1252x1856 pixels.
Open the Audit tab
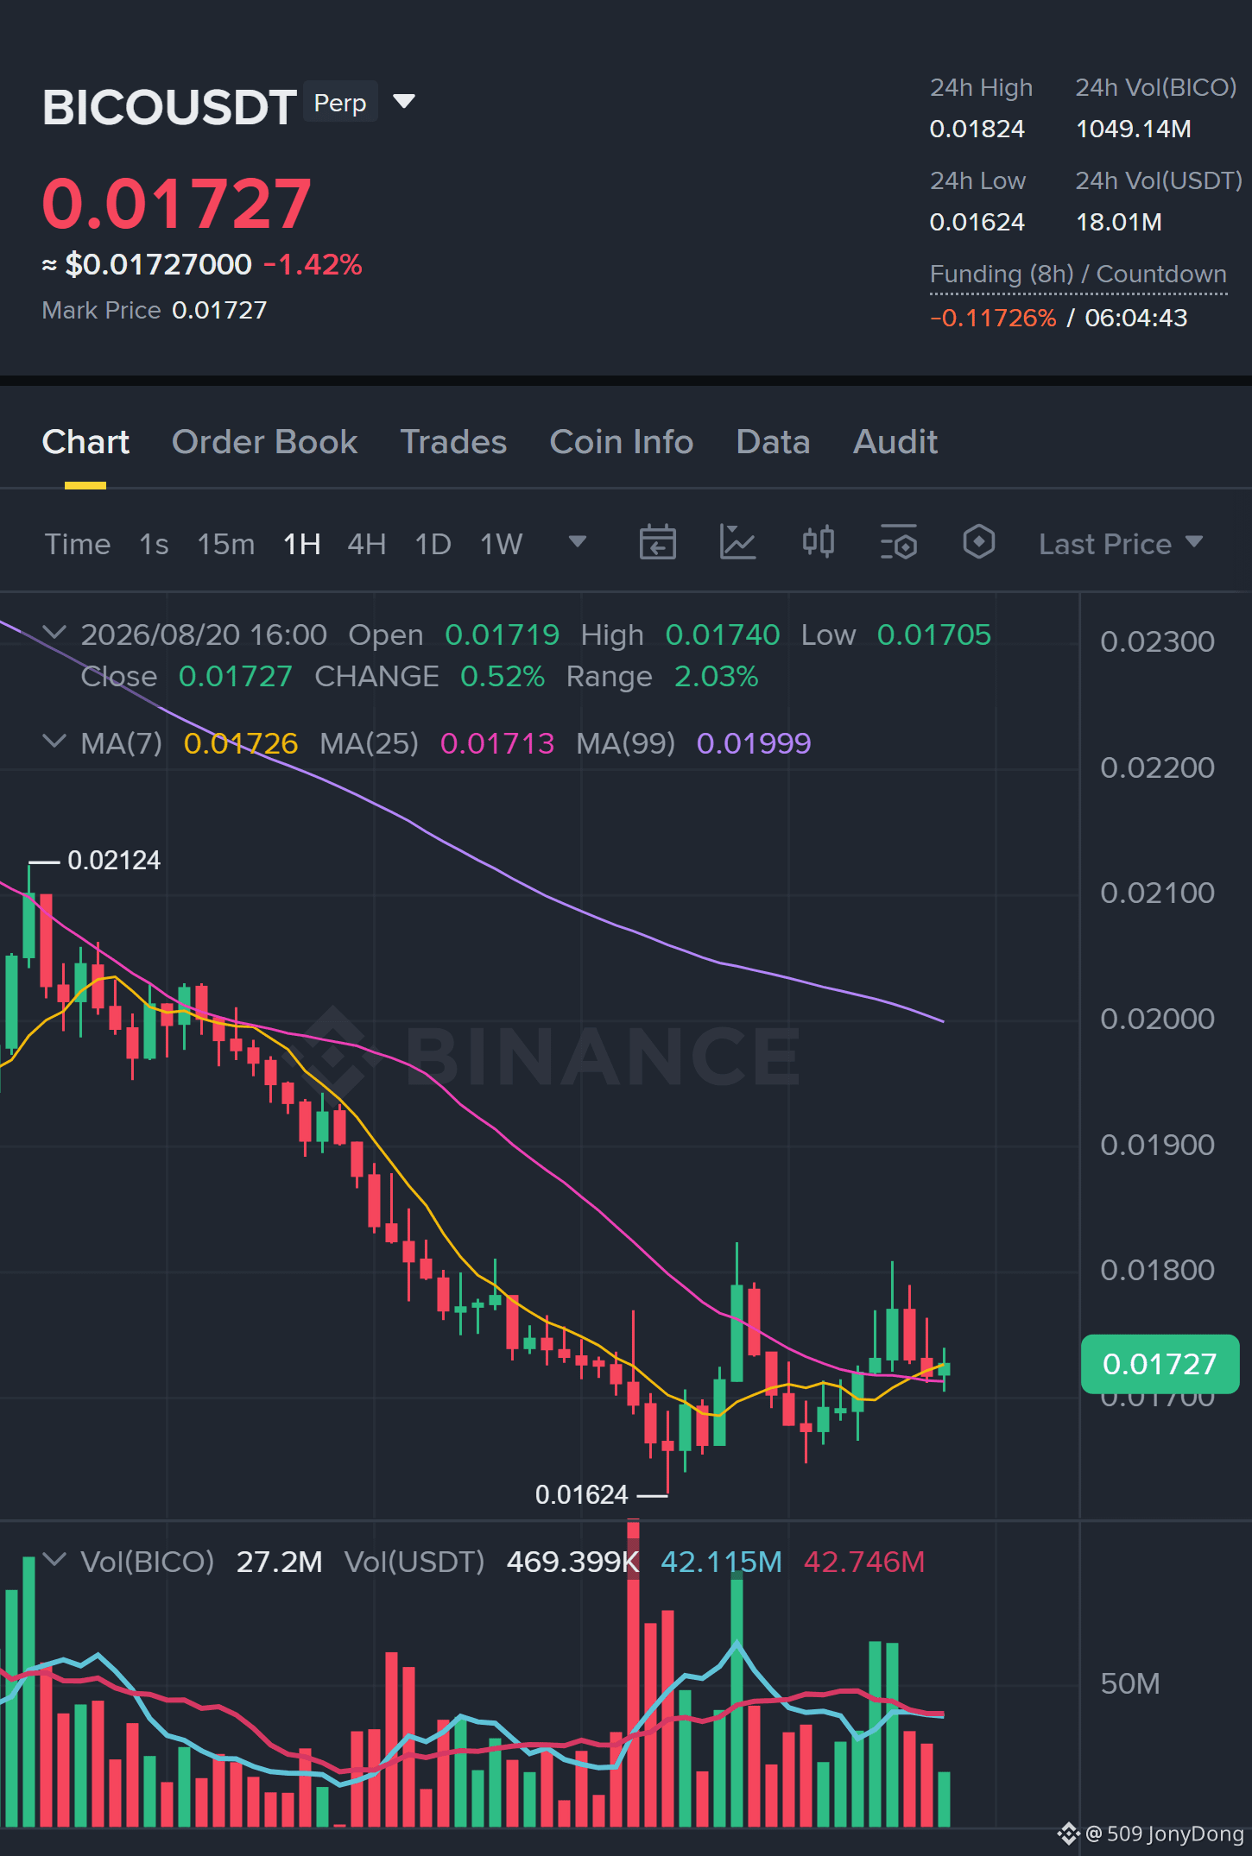[895, 442]
